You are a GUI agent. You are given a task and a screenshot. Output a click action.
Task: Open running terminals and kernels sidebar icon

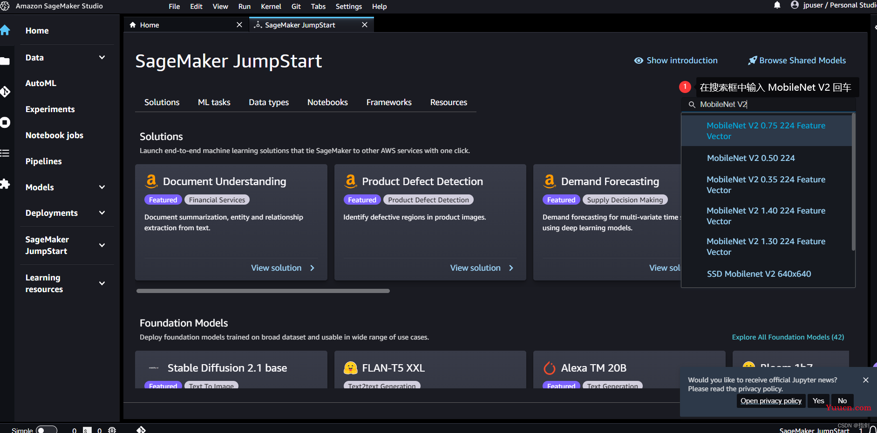[x=5, y=122]
